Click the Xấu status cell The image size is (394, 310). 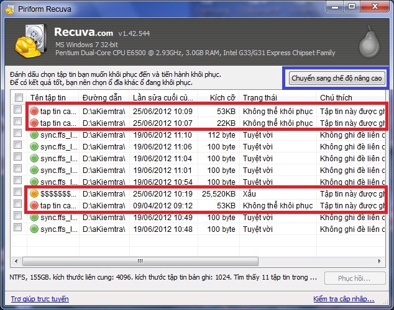[x=249, y=193]
